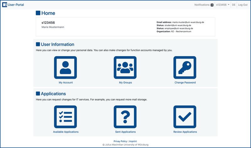
Task: Log out of the portal
Action: tap(243, 5)
